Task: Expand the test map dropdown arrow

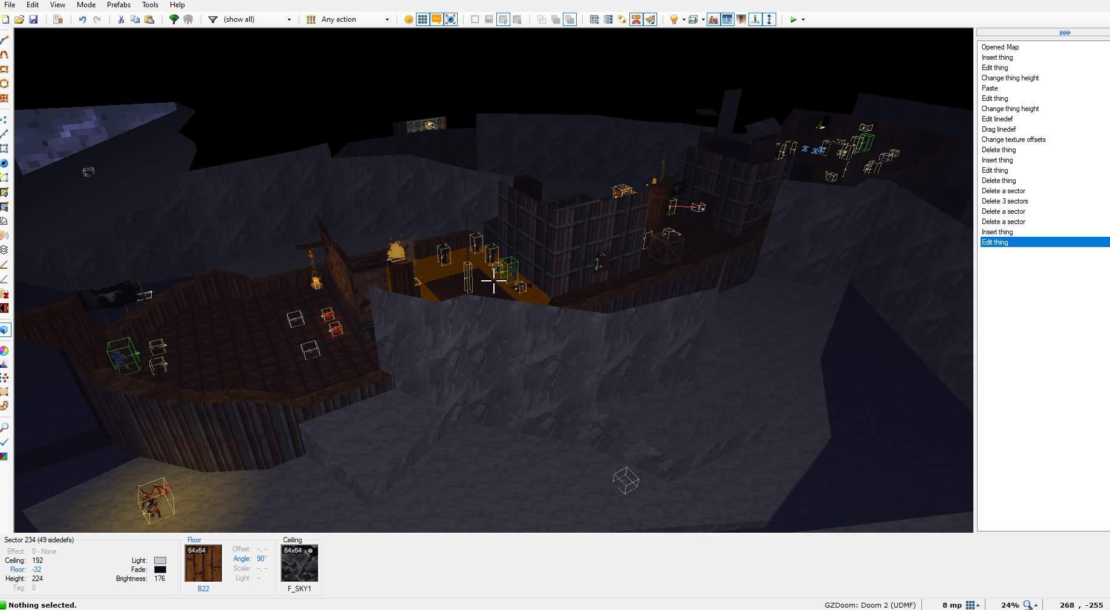Action: (803, 19)
